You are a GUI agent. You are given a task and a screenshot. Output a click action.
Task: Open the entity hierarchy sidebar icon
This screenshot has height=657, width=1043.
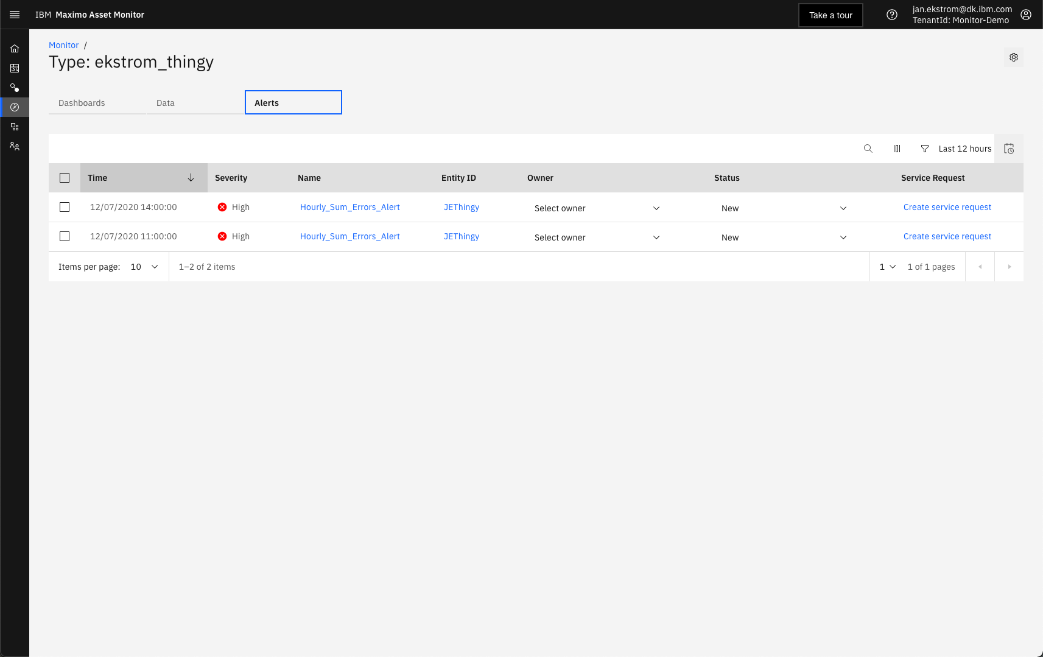tap(15, 127)
